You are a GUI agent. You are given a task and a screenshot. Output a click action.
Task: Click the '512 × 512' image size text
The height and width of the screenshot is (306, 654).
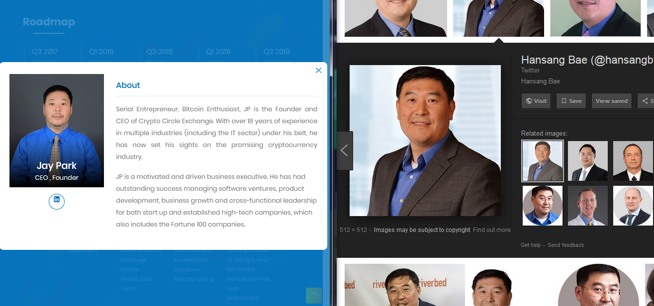[353, 230]
